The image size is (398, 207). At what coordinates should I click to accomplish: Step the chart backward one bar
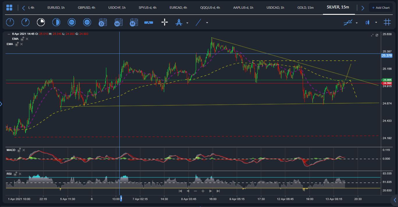pos(188,191)
